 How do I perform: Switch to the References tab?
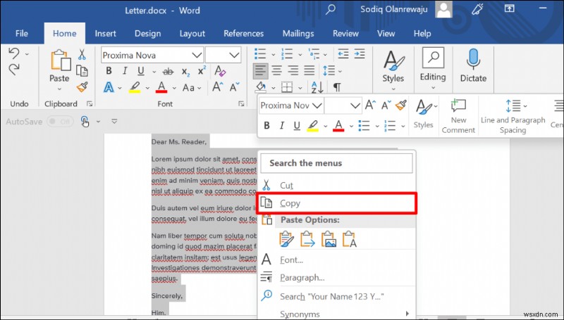click(243, 34)
